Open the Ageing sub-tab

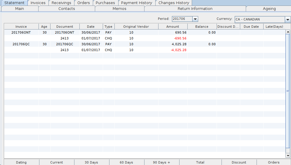269,9
